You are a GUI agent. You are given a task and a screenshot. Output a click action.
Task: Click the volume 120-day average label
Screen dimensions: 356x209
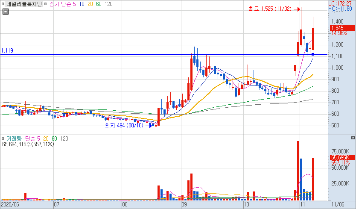tap(64, 138)
